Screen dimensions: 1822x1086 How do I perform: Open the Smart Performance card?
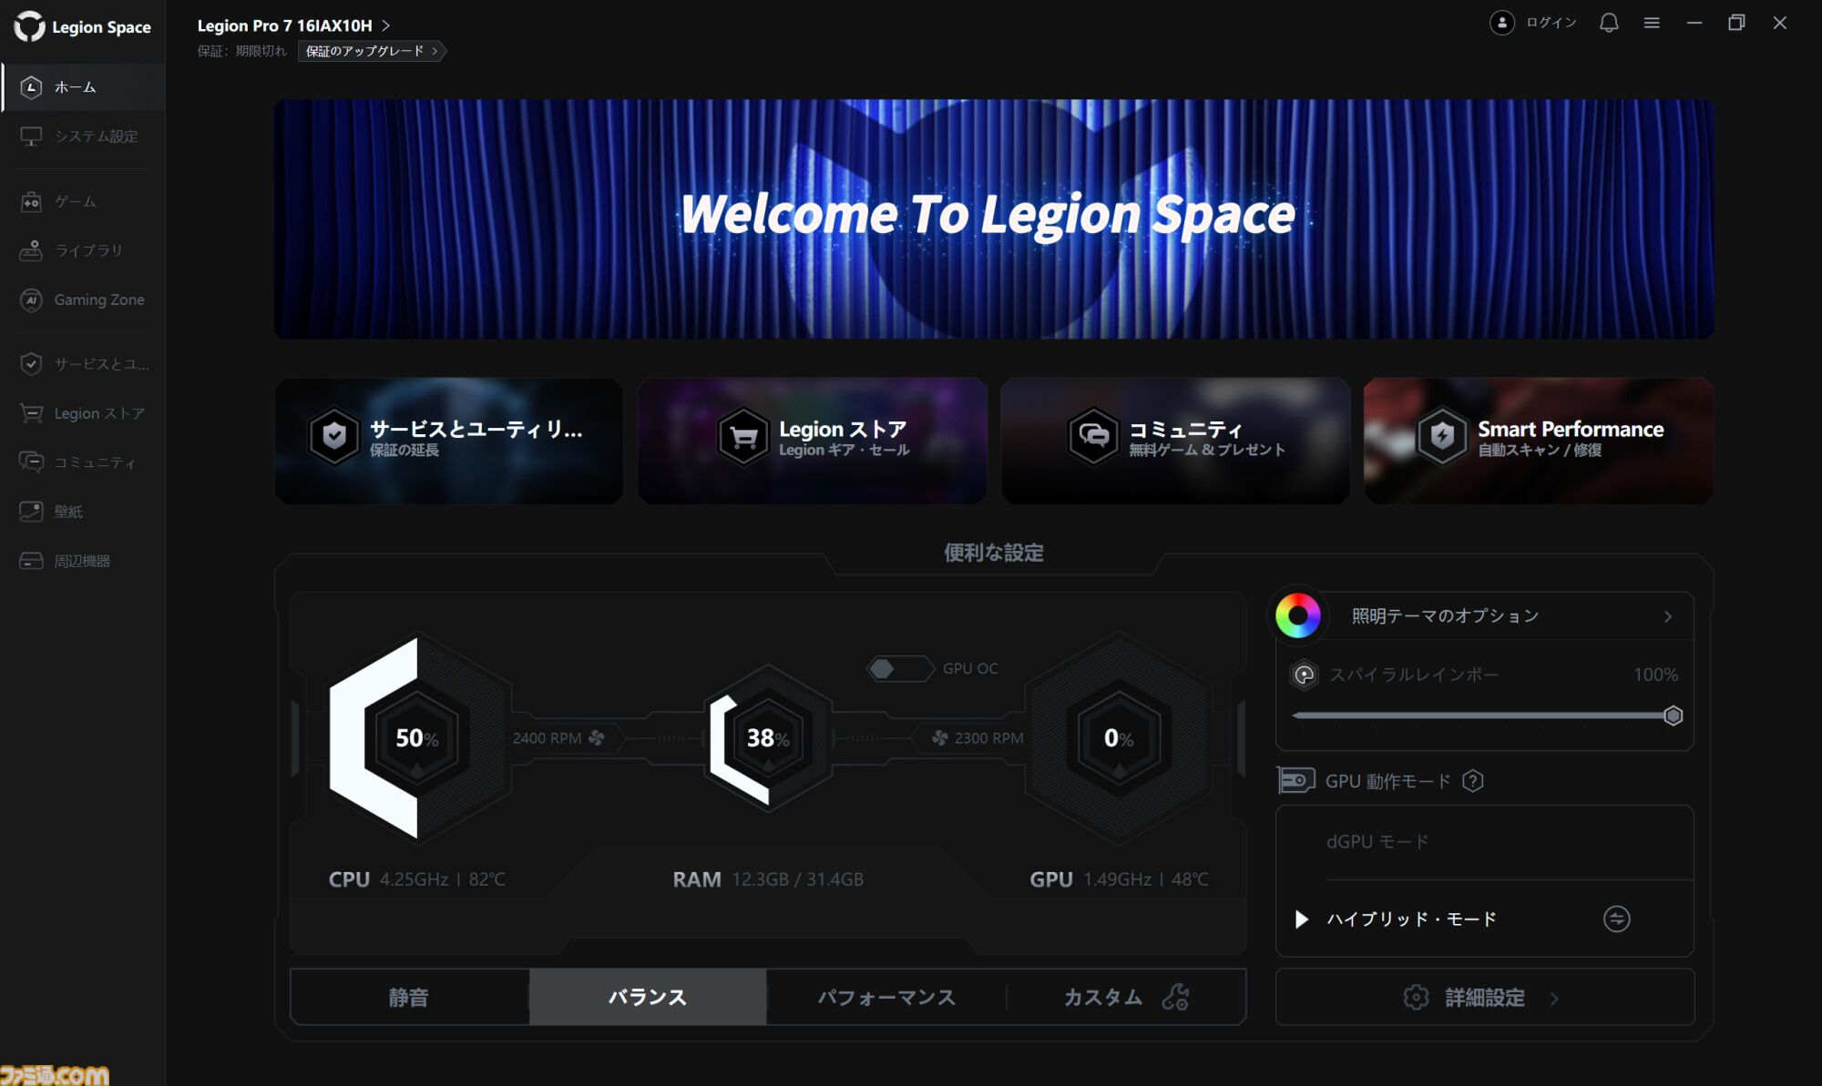point(1539,441)
